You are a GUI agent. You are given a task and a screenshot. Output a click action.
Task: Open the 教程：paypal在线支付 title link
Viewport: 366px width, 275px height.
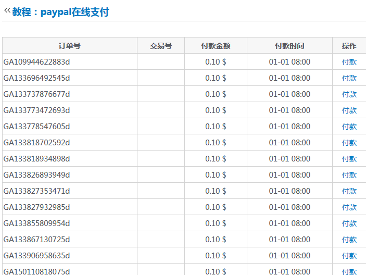click(x=61, y=12)
